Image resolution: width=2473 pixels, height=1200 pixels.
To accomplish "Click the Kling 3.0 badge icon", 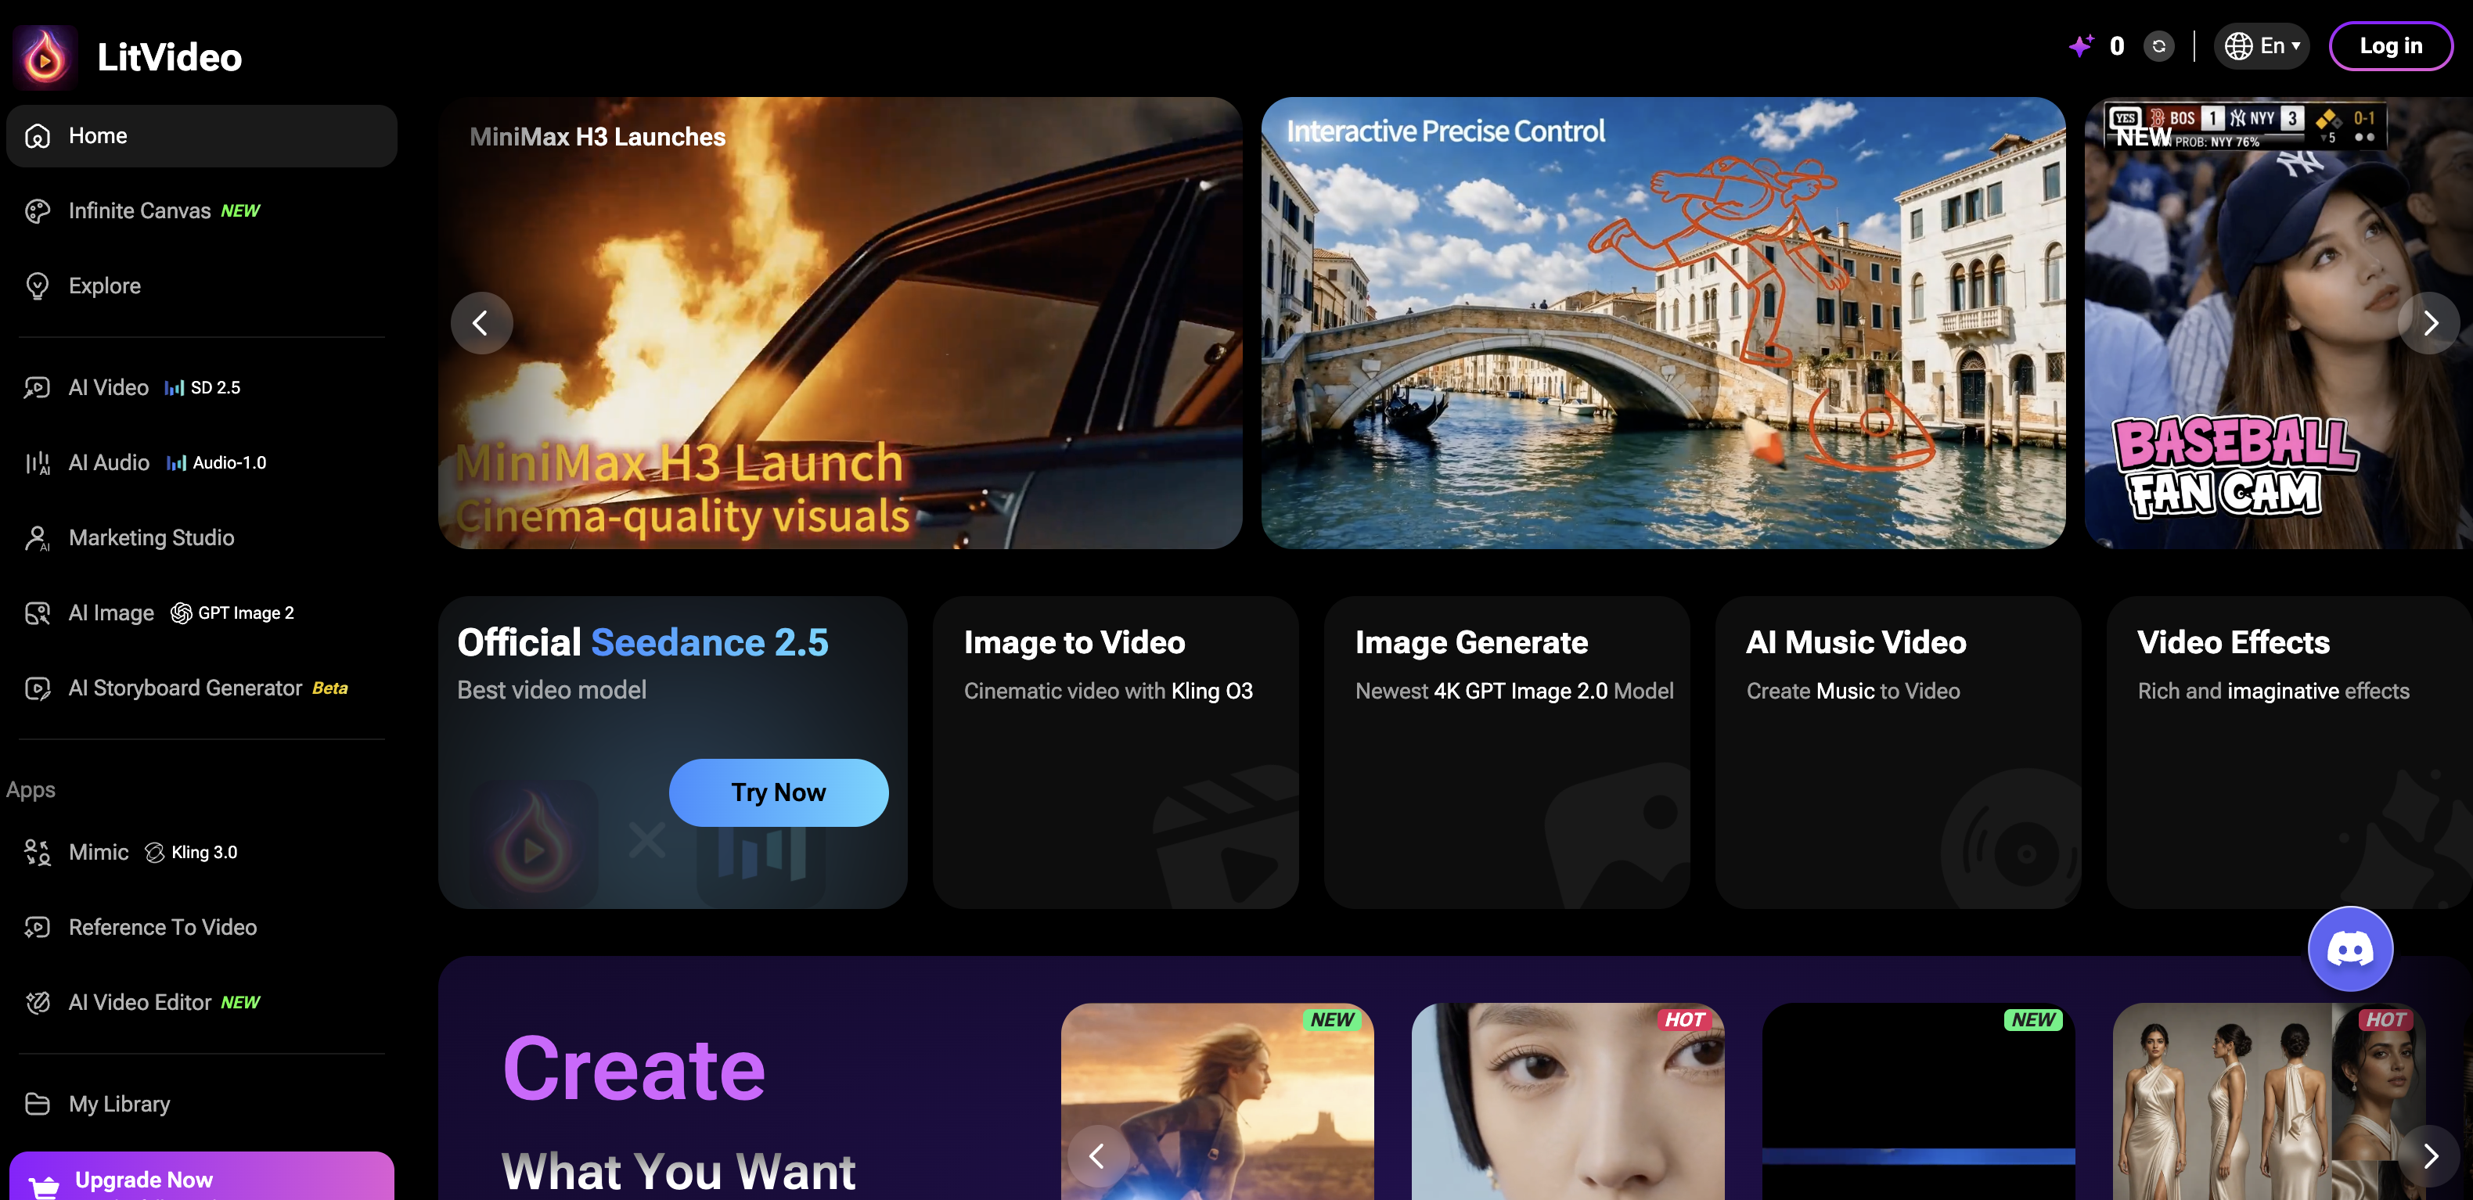I will tap(155, 852).
